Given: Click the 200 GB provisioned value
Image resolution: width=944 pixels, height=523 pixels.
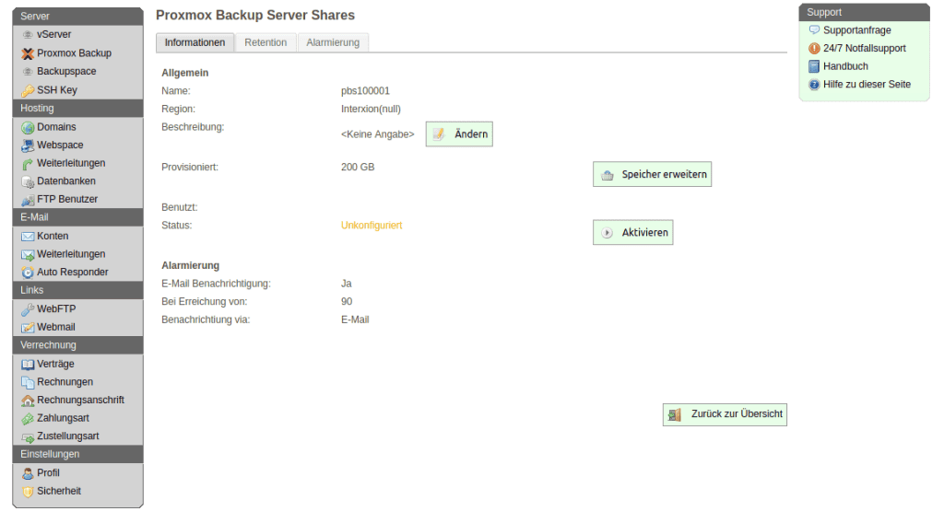Looking at the screenshot, I should (x=358, y=167).
